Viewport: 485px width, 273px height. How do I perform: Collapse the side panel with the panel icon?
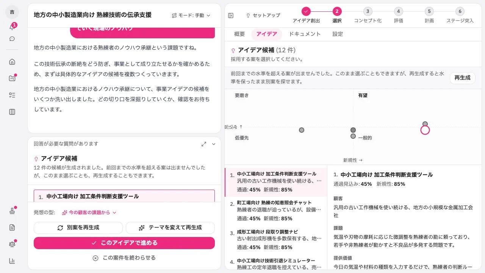tap(231, 16)
